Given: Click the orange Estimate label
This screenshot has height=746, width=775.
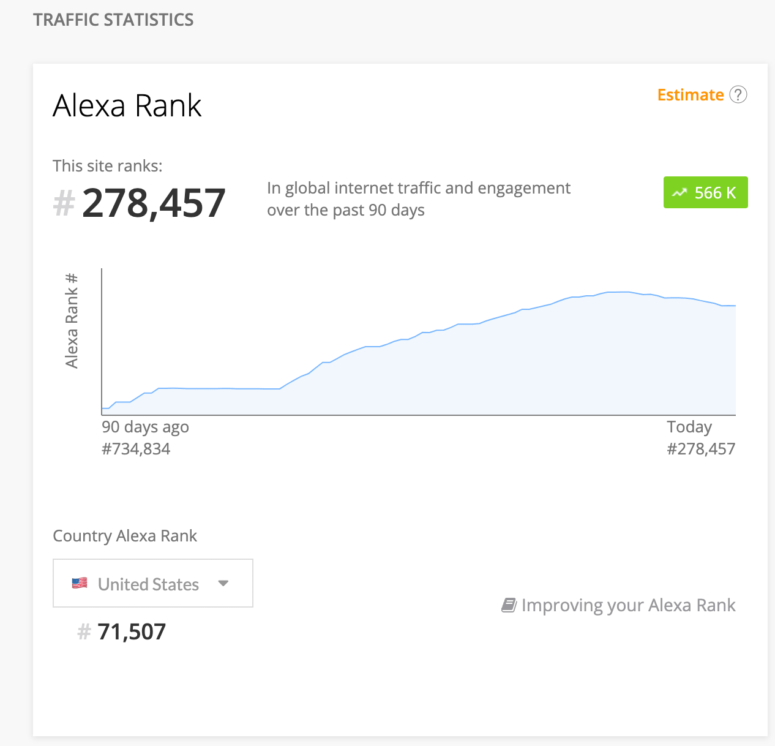Looking at the screenshot, I should (691, 95).
